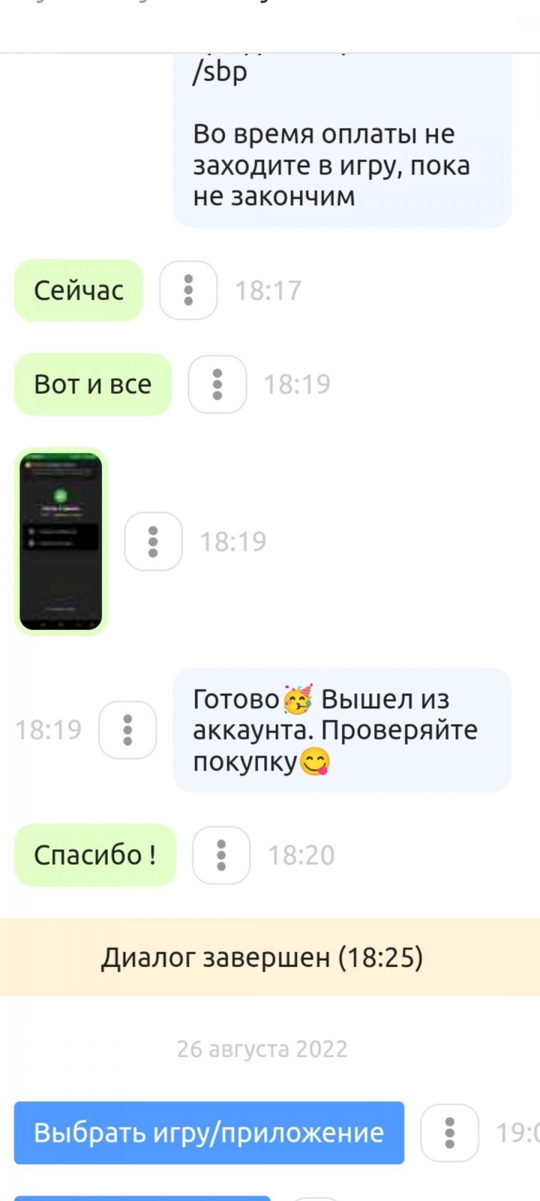
Task: Open options menu beside "Выбрать игру/приложение" button
Action: pyautogui.click(x=449, y=1133)
